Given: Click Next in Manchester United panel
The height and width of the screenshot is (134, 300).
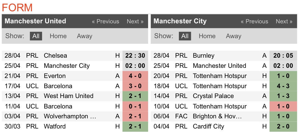Looking at the screenshot, I should (135, 21).
